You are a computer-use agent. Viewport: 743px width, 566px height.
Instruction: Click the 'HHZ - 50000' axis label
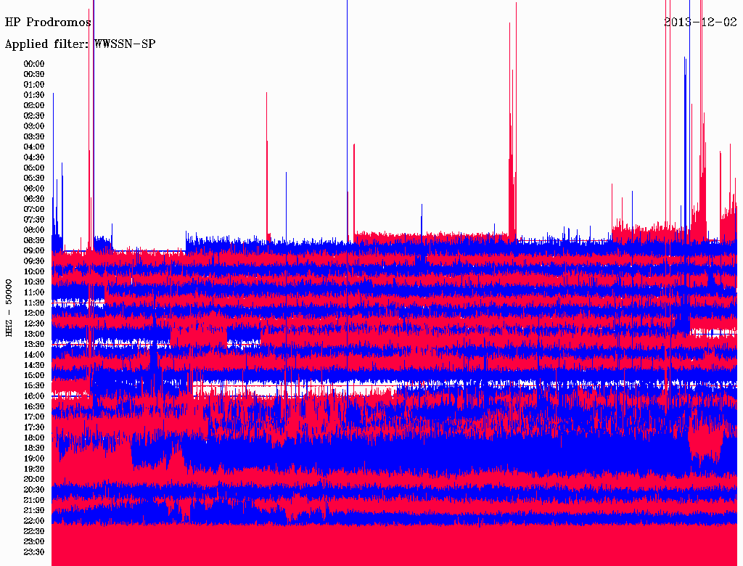9,308
